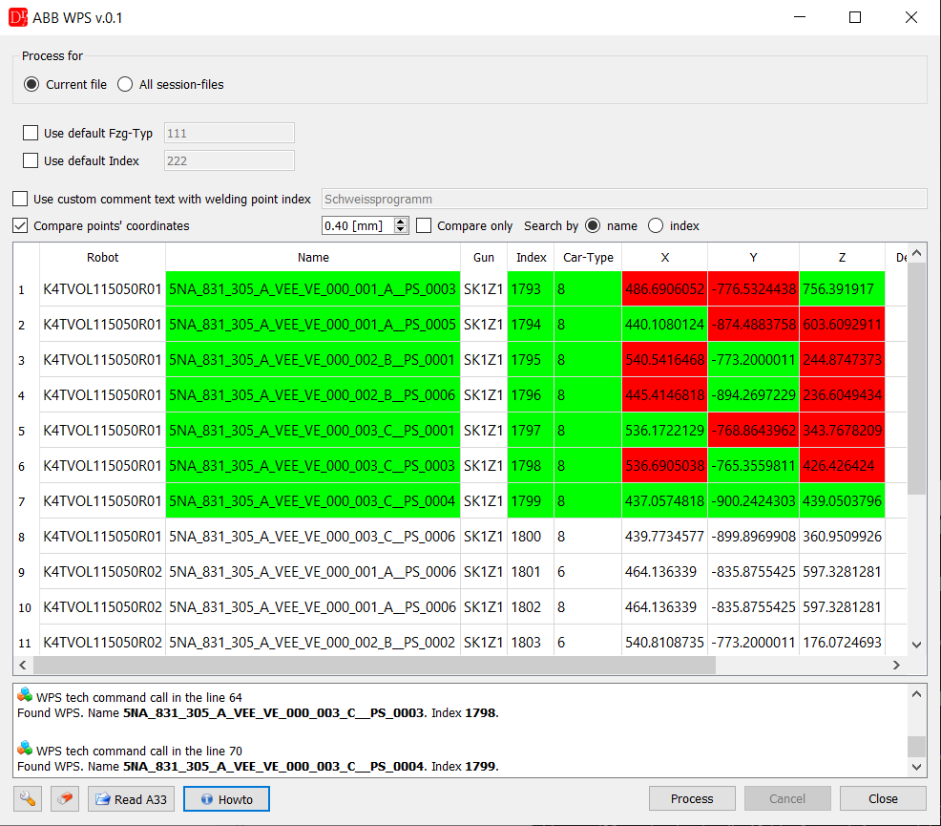Click the table's vertical scroll down arrow

point(916,645)
